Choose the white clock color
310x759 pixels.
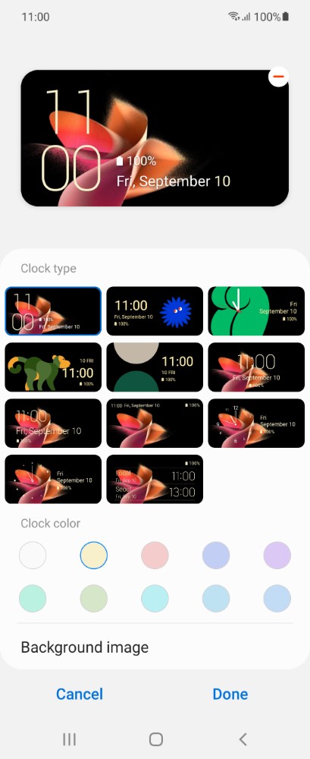pos(33,556)
